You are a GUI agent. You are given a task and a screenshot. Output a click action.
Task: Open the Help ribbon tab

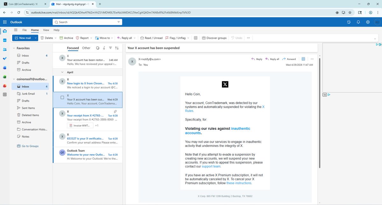[56, 30]
